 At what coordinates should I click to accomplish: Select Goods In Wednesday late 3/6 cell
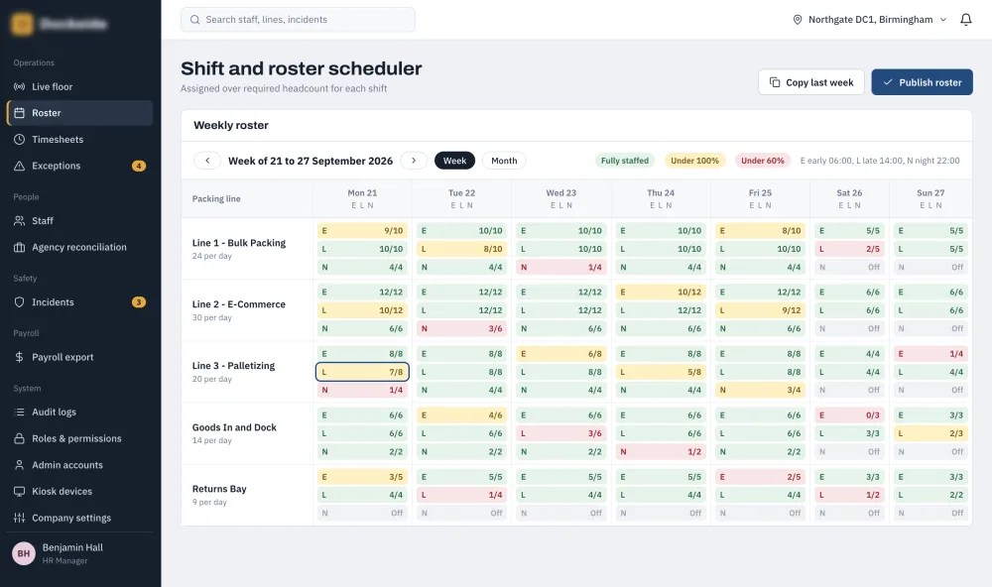point(561,434)
